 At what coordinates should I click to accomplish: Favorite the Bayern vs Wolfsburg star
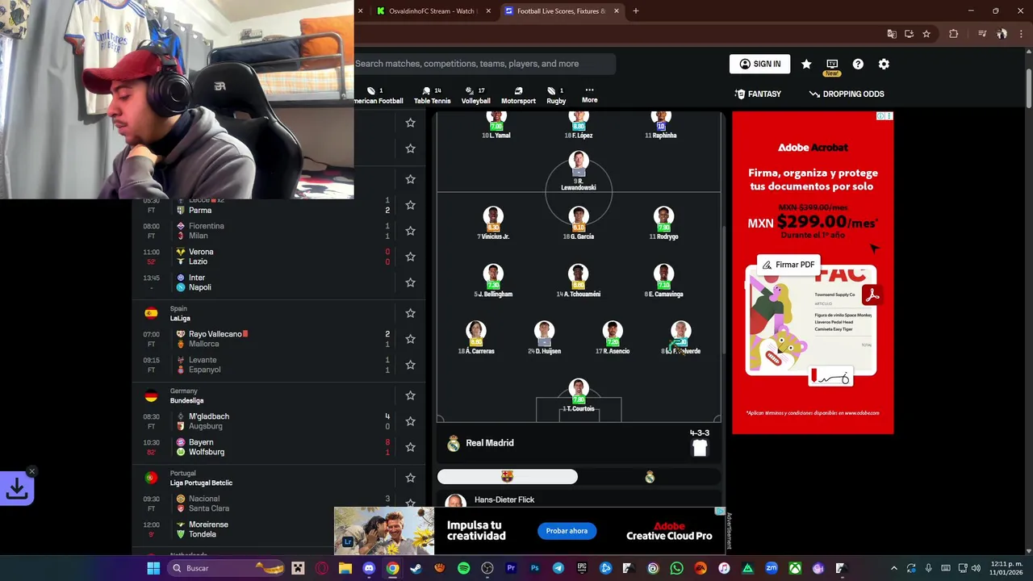pos(410,447)
